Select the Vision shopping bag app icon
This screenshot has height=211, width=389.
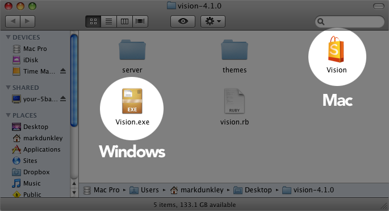point(336,49)
